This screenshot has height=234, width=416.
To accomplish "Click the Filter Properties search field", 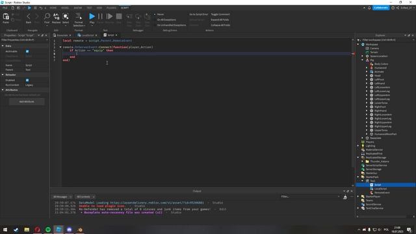I will 24,40.
